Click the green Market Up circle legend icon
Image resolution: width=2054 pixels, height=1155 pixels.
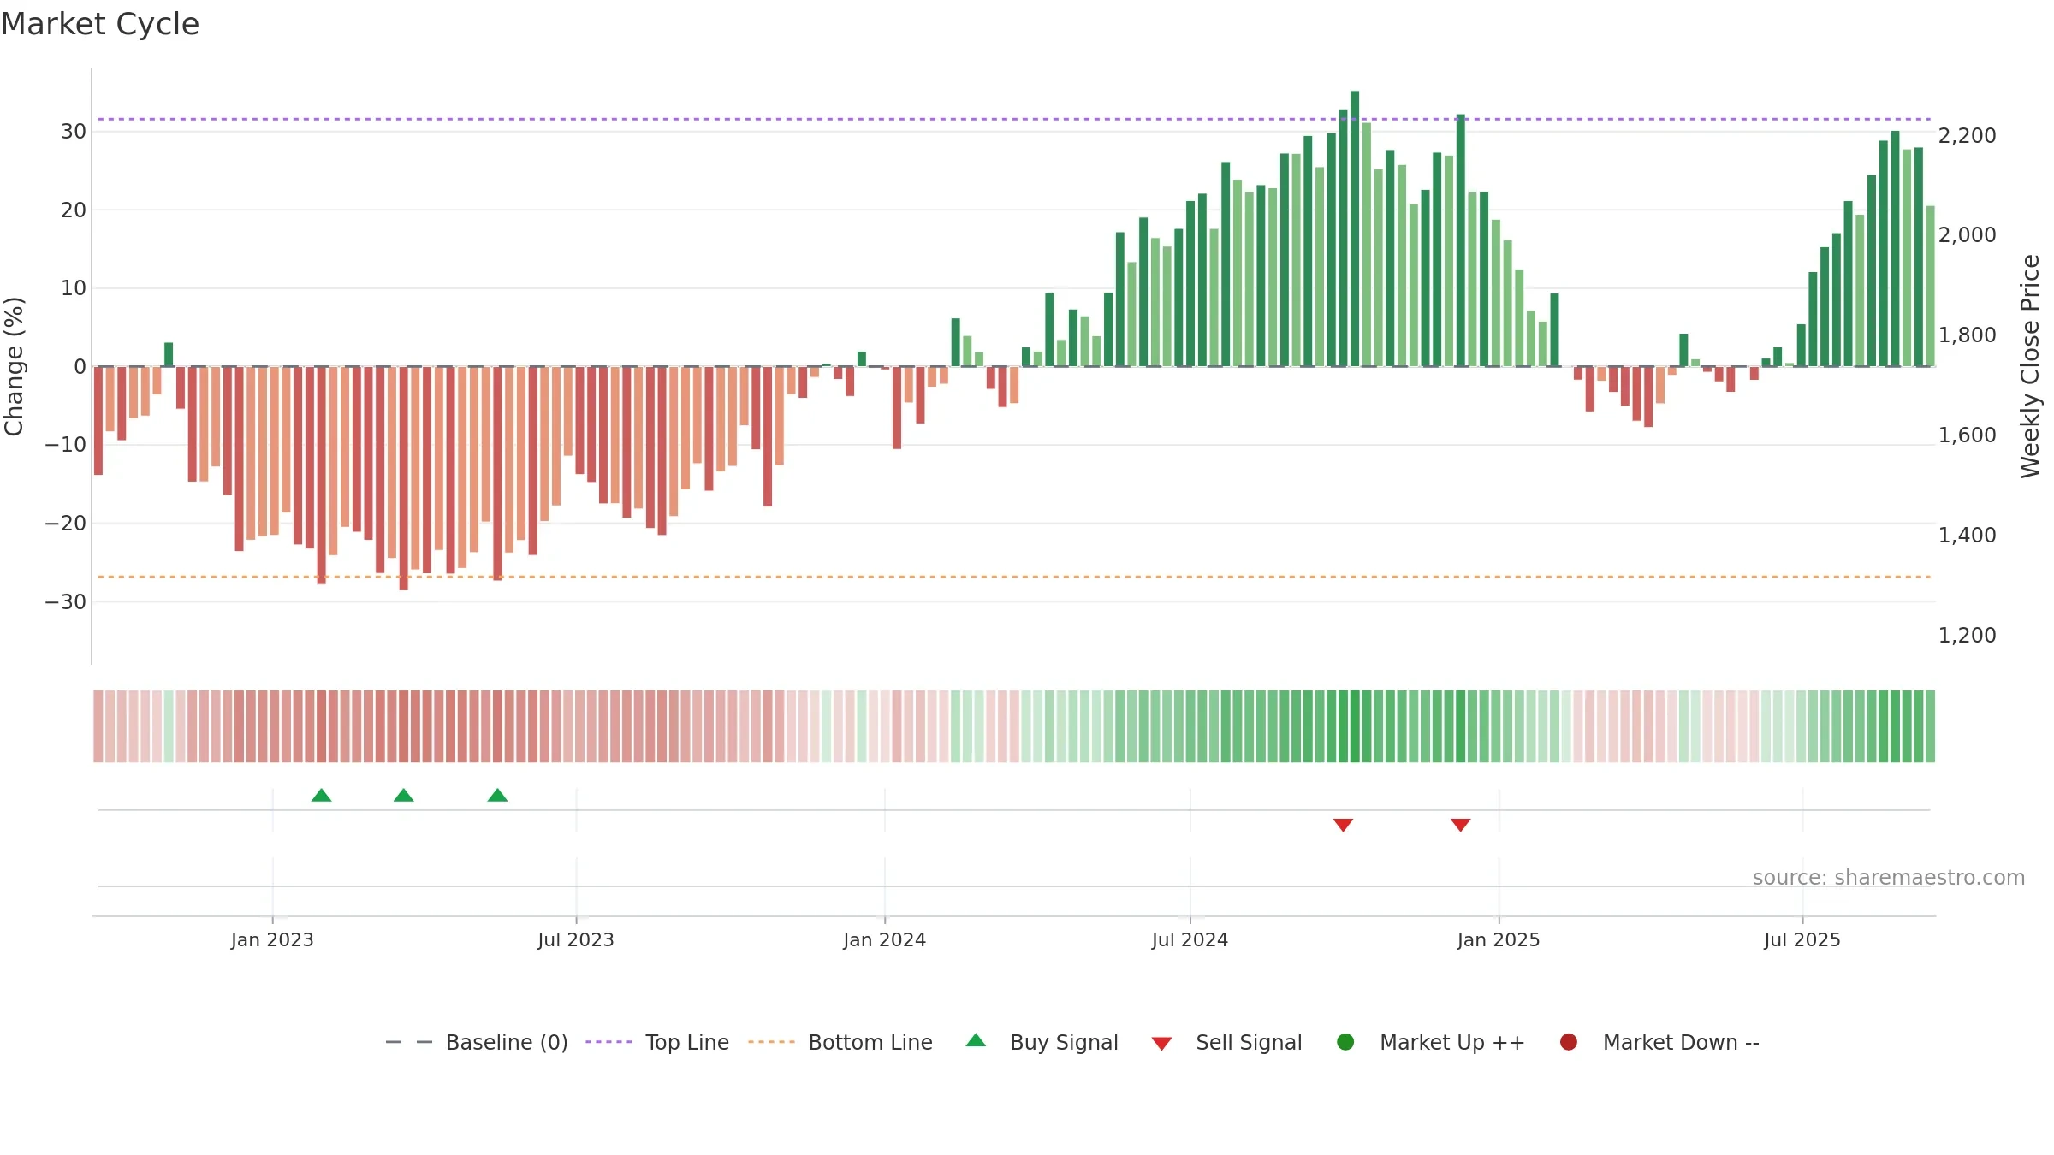click(x=1345, y=1042)
